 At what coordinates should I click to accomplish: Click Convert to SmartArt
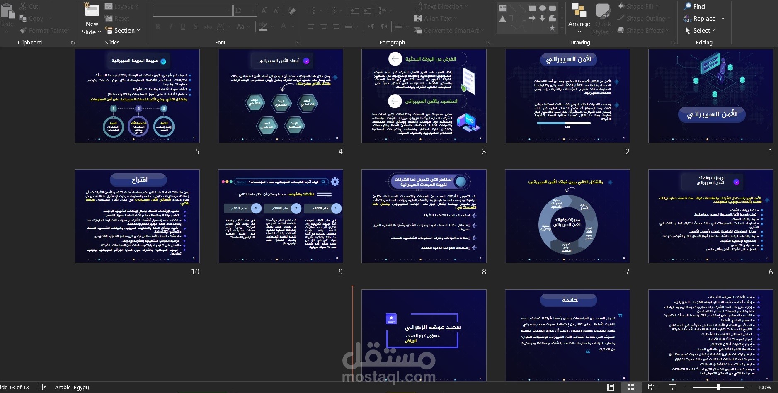coord(448,30)
